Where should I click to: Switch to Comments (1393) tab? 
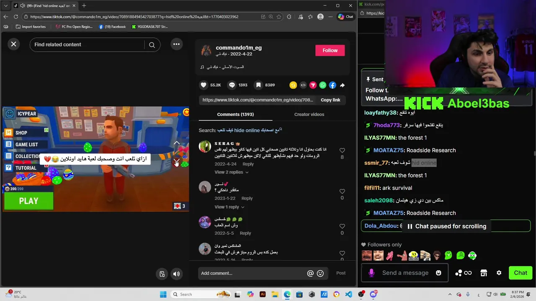coord(235,114)
